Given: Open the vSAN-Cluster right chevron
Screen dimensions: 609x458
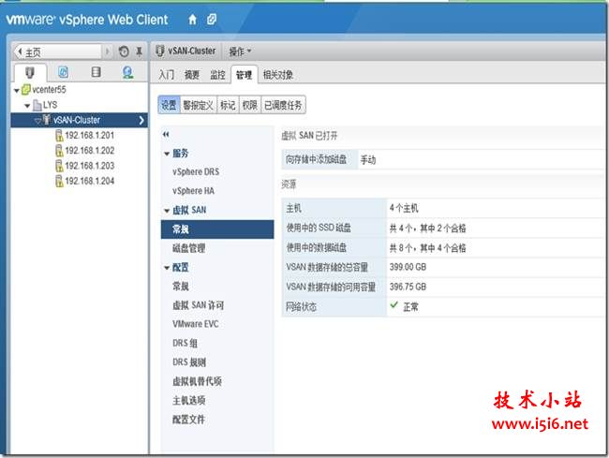Looking at the screenshot, I should tap(141, 120).
